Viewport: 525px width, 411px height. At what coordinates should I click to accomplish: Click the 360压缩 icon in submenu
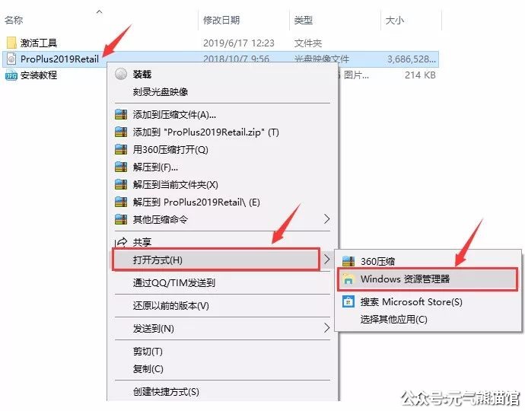[348, 261]
